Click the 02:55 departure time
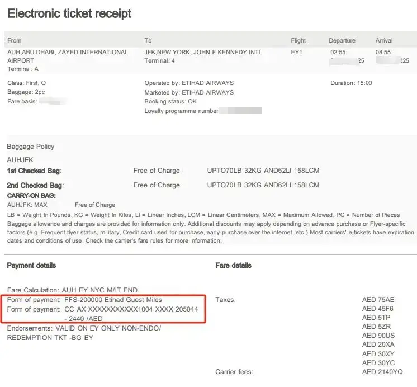The width and height of the screenshot is (417, 387). [x=338, y=52]
